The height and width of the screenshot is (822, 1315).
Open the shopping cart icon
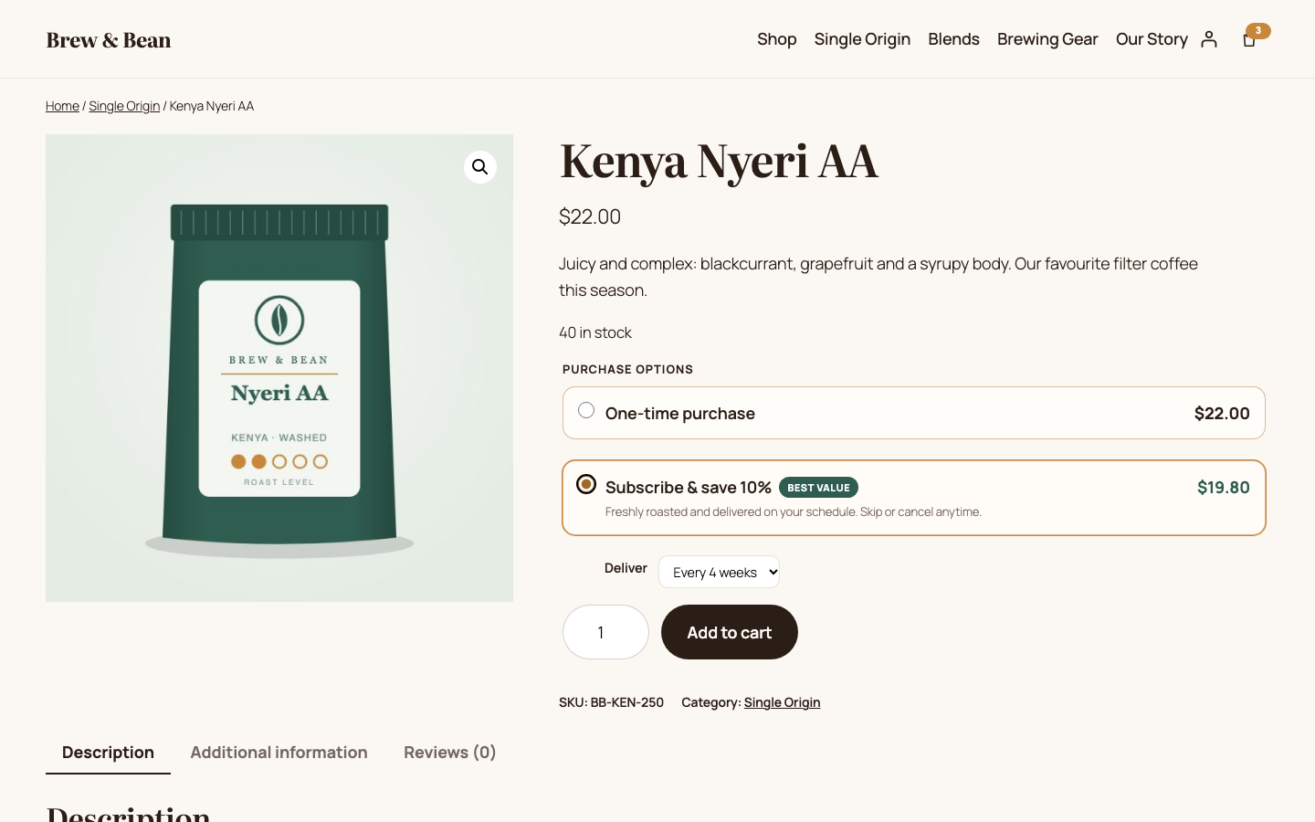pos(1249,39)
